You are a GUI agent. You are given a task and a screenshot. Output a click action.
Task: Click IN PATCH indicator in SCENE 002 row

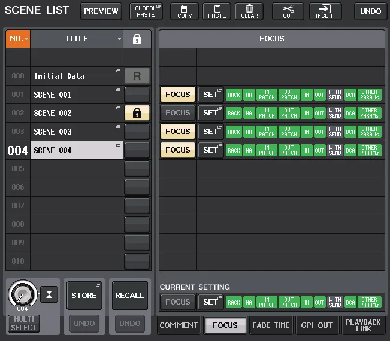point(267,113)
